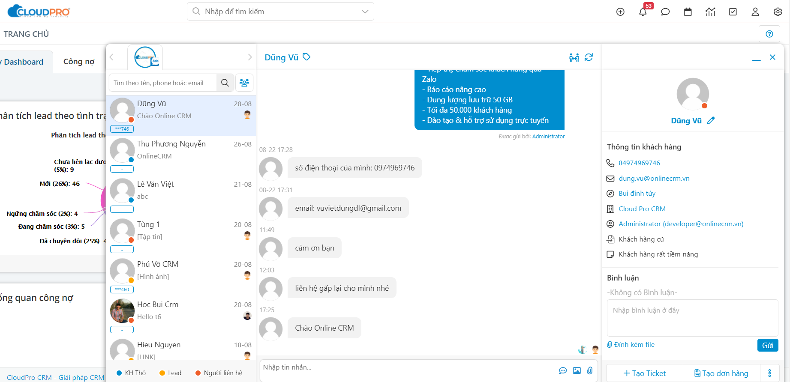Screen dimensions: 790x382
Task: Click the help question mark button
Action: (769, 34)
